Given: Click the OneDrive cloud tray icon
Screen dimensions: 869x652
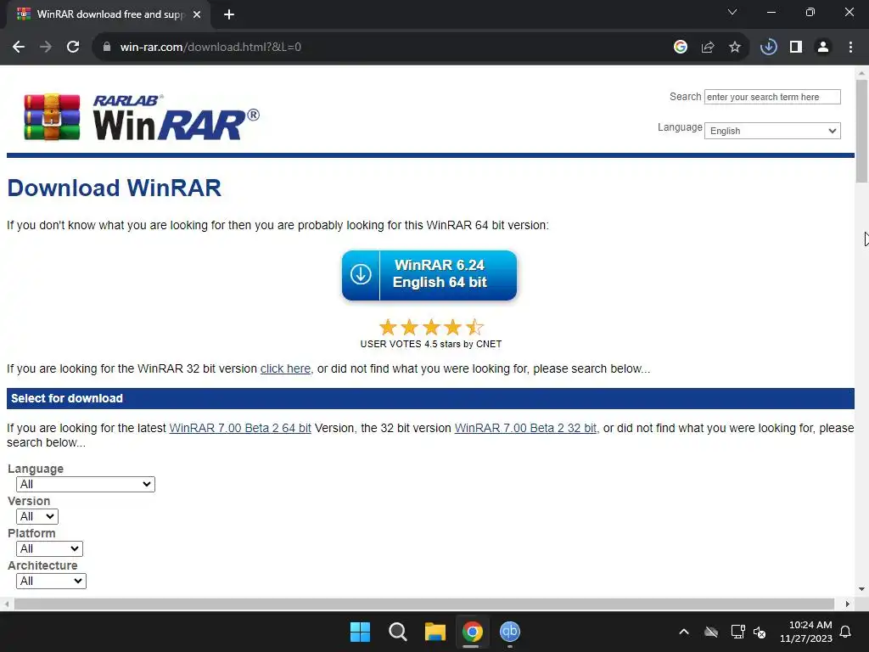Looking at the screenshot, I should tap(711, 632).
